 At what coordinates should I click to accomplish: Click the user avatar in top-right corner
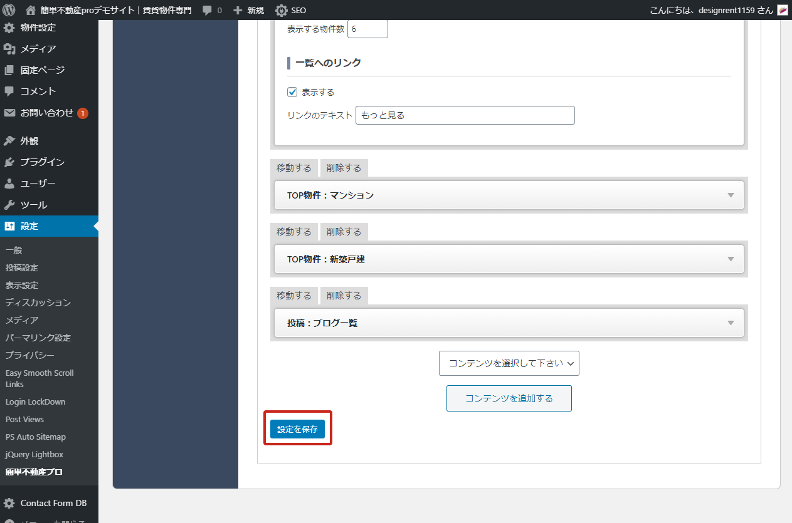tap(783, 10)
